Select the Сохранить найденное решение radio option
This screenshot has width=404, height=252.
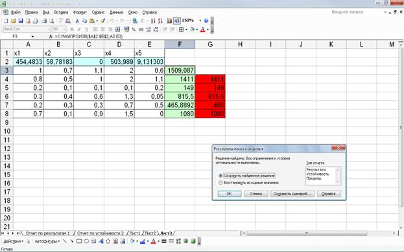[x=220, y=176]
